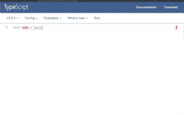
Task: Open the v3.5.1 version dropdown
Action: point(12,18)
